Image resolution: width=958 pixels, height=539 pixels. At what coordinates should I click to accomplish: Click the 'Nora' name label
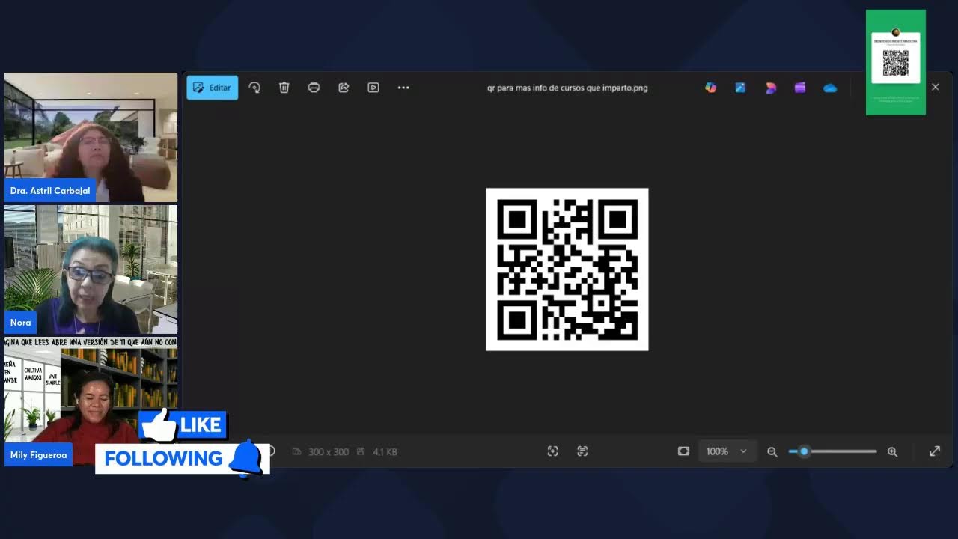[20, 323]
